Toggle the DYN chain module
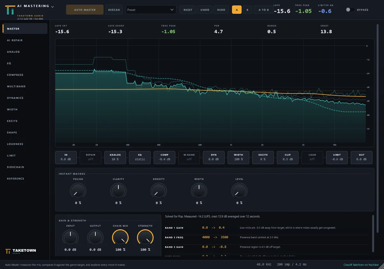 coord(214,157)
